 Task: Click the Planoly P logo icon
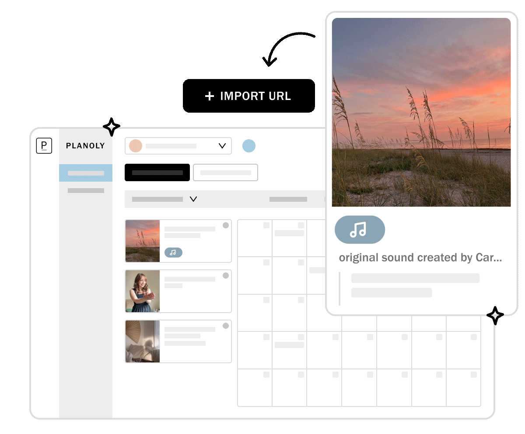tap(44, 146)
